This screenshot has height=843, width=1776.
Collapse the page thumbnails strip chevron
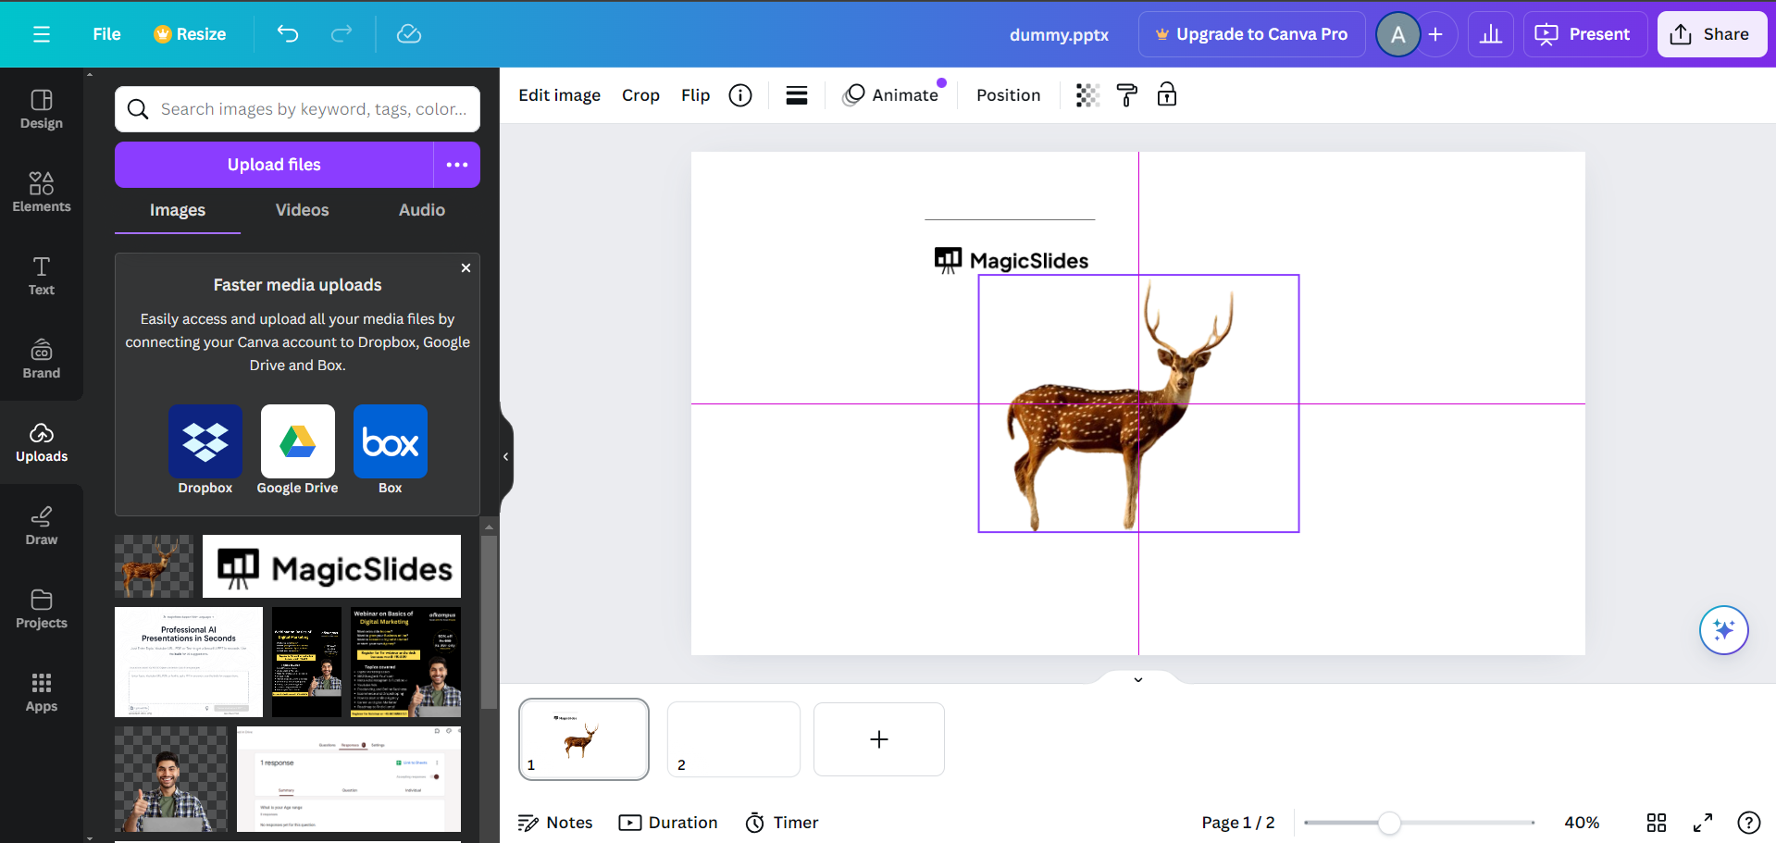(1138, 679)
